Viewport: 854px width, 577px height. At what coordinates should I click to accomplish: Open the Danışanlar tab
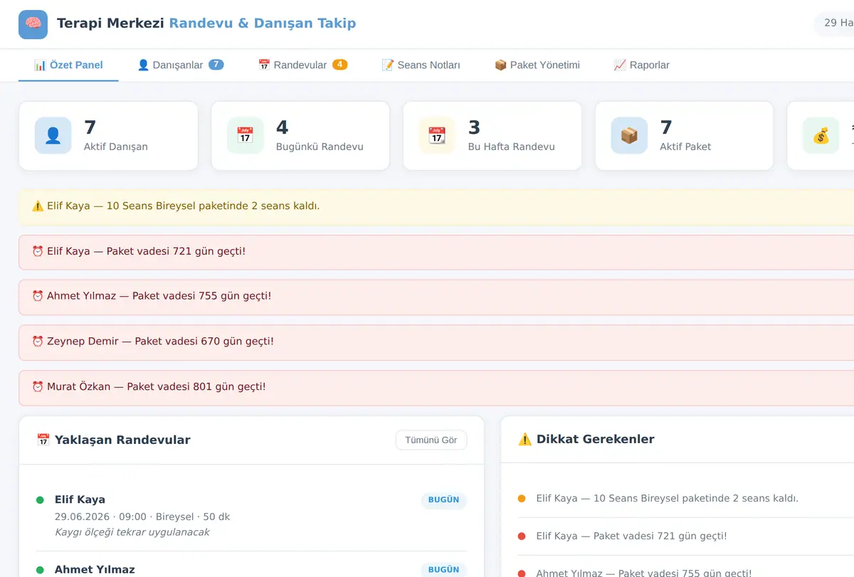click(x=180, y=65)
